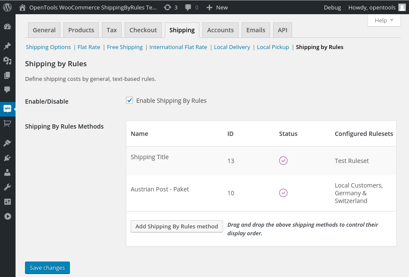Open Users via the person icon
This screenshot has width=409, height=277.
point(7,172)
